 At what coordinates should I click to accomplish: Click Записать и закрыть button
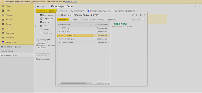point(46,11)
